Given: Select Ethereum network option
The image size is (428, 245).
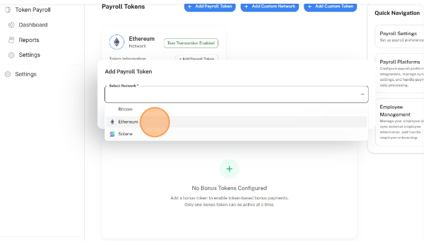Looking at the screenshot, I should pos(236,122).
